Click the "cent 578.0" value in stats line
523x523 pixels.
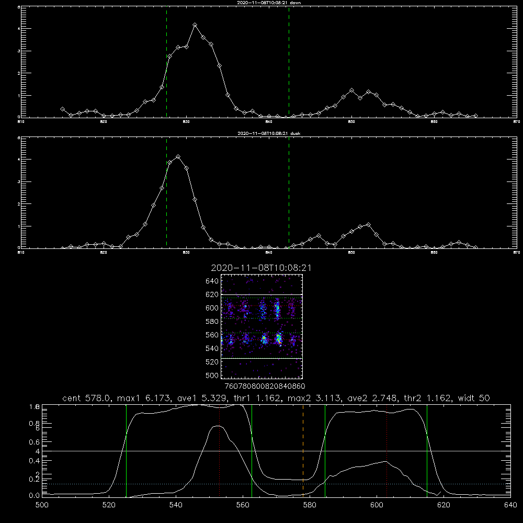[x=87, y=398]
